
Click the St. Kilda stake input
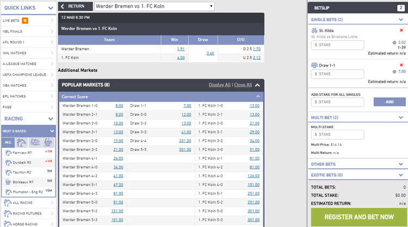[337, 45]
